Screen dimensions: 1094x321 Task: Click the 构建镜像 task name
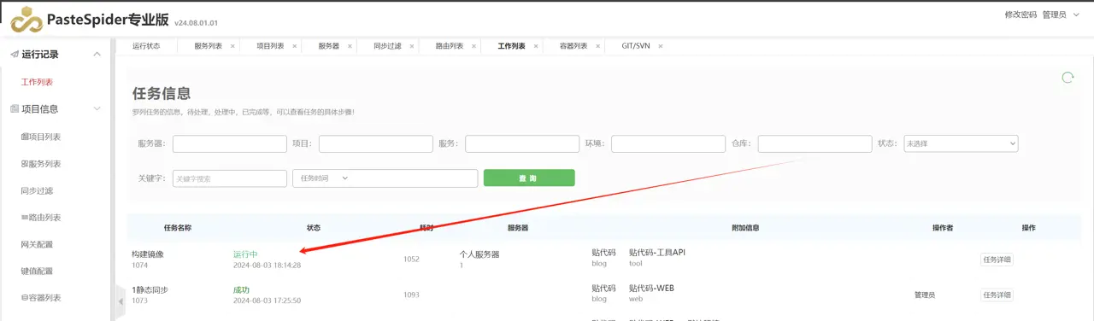tap(148, 254)
